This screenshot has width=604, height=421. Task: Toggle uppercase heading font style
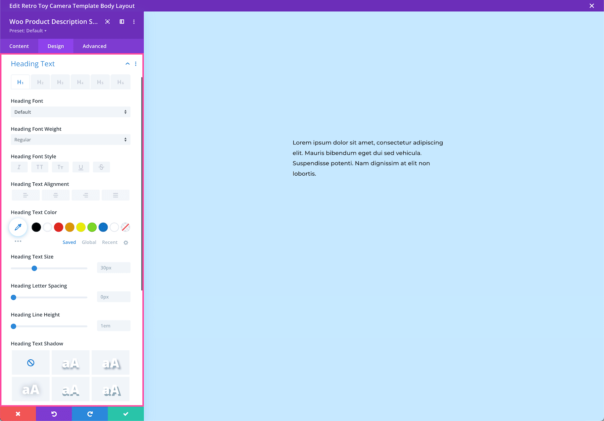40,167
